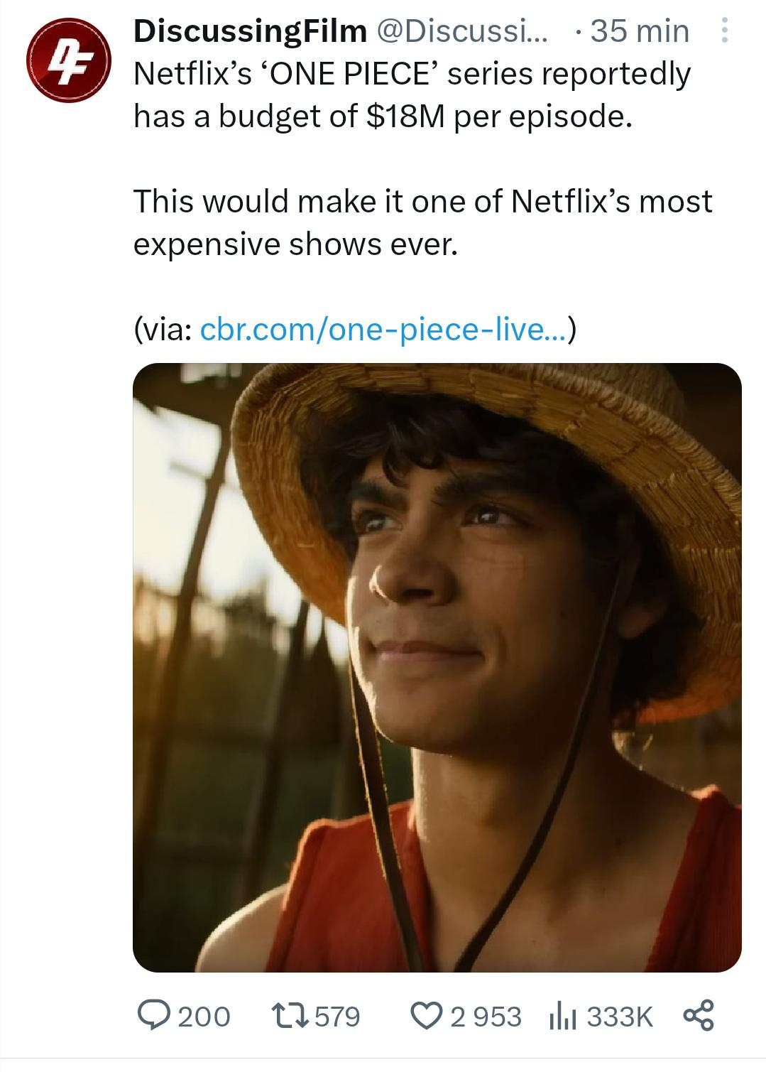The image size is (766, 1072).
Task: Click the reply speech bubble icon
Action: pyautogui.click(x=152, y=1015)
